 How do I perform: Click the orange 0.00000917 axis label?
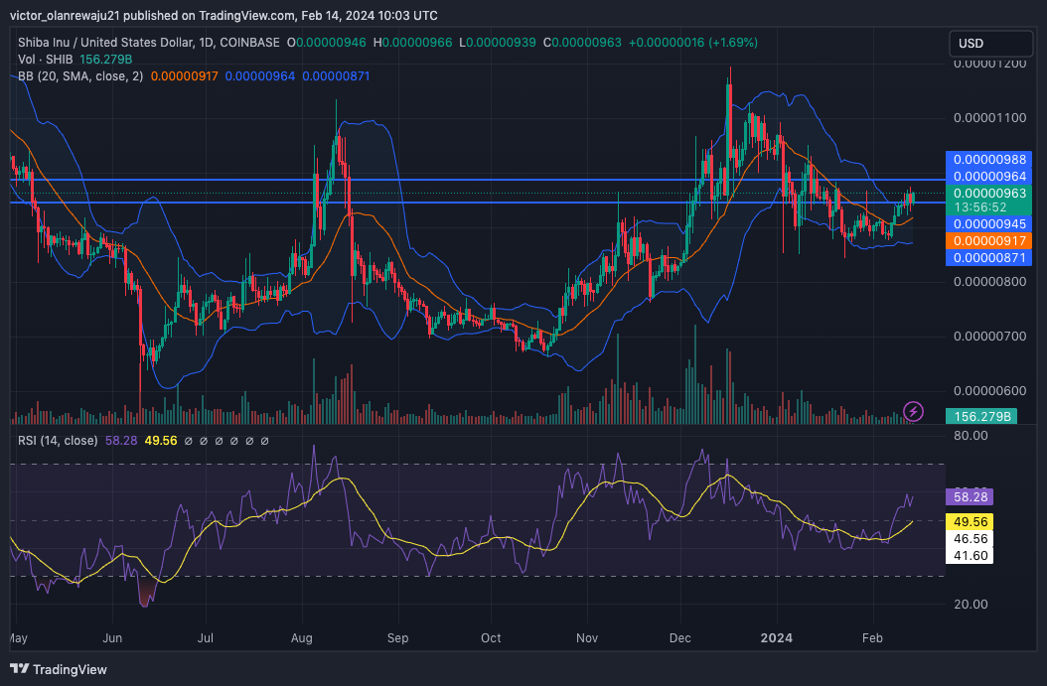tap(989, 241)
